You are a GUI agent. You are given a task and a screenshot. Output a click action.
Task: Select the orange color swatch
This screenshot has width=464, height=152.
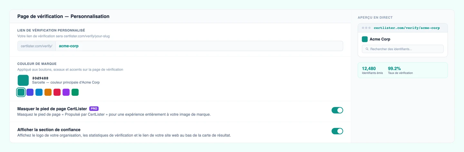[48, 92]
